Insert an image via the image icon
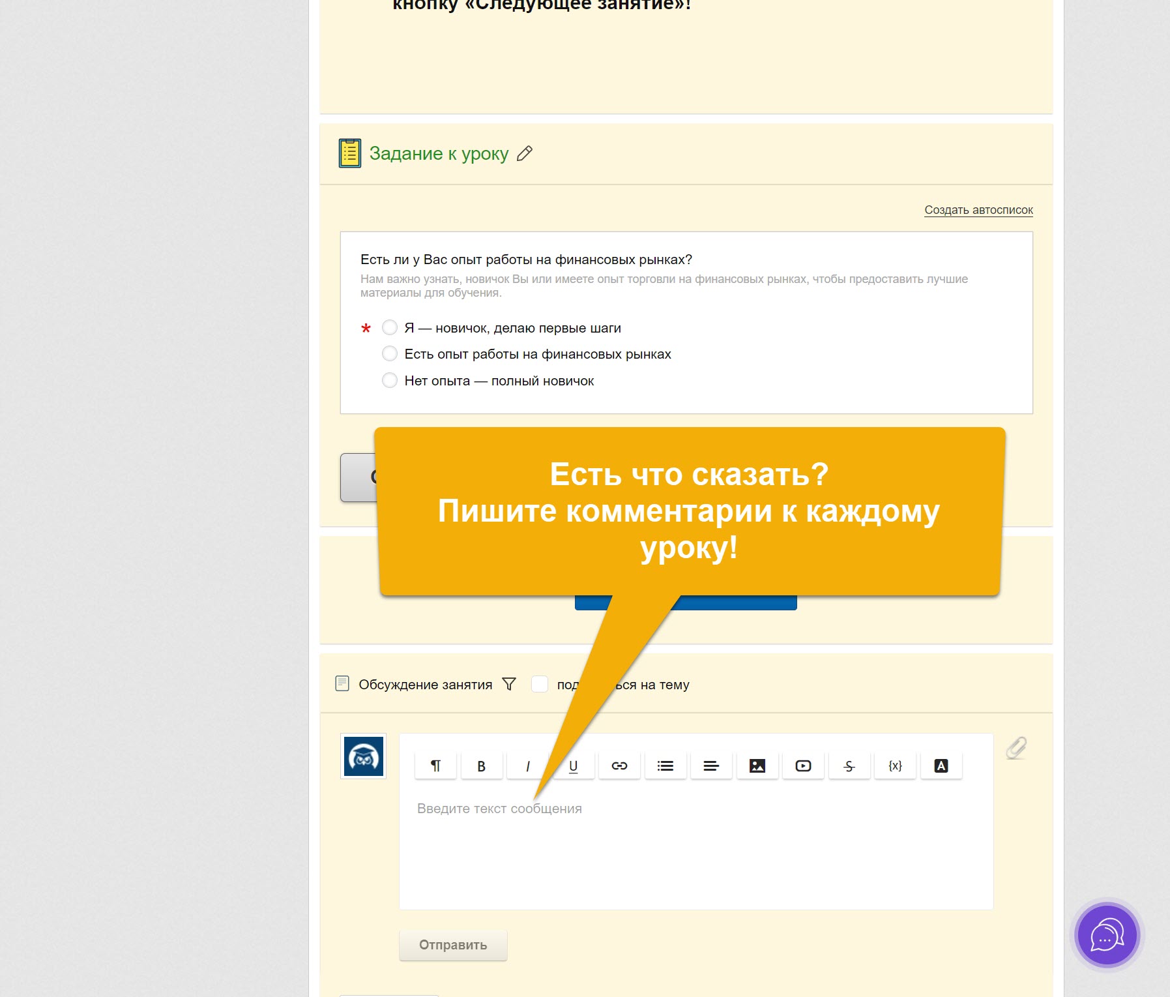The height and width of the screenshot is (997, 1170). click(757, 766)
